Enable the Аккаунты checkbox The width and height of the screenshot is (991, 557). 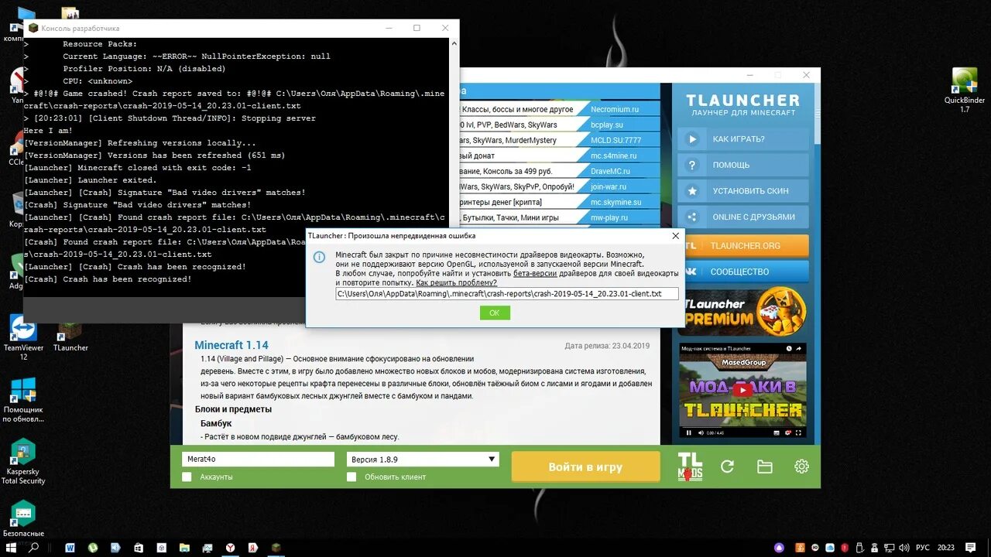(187, 477)
